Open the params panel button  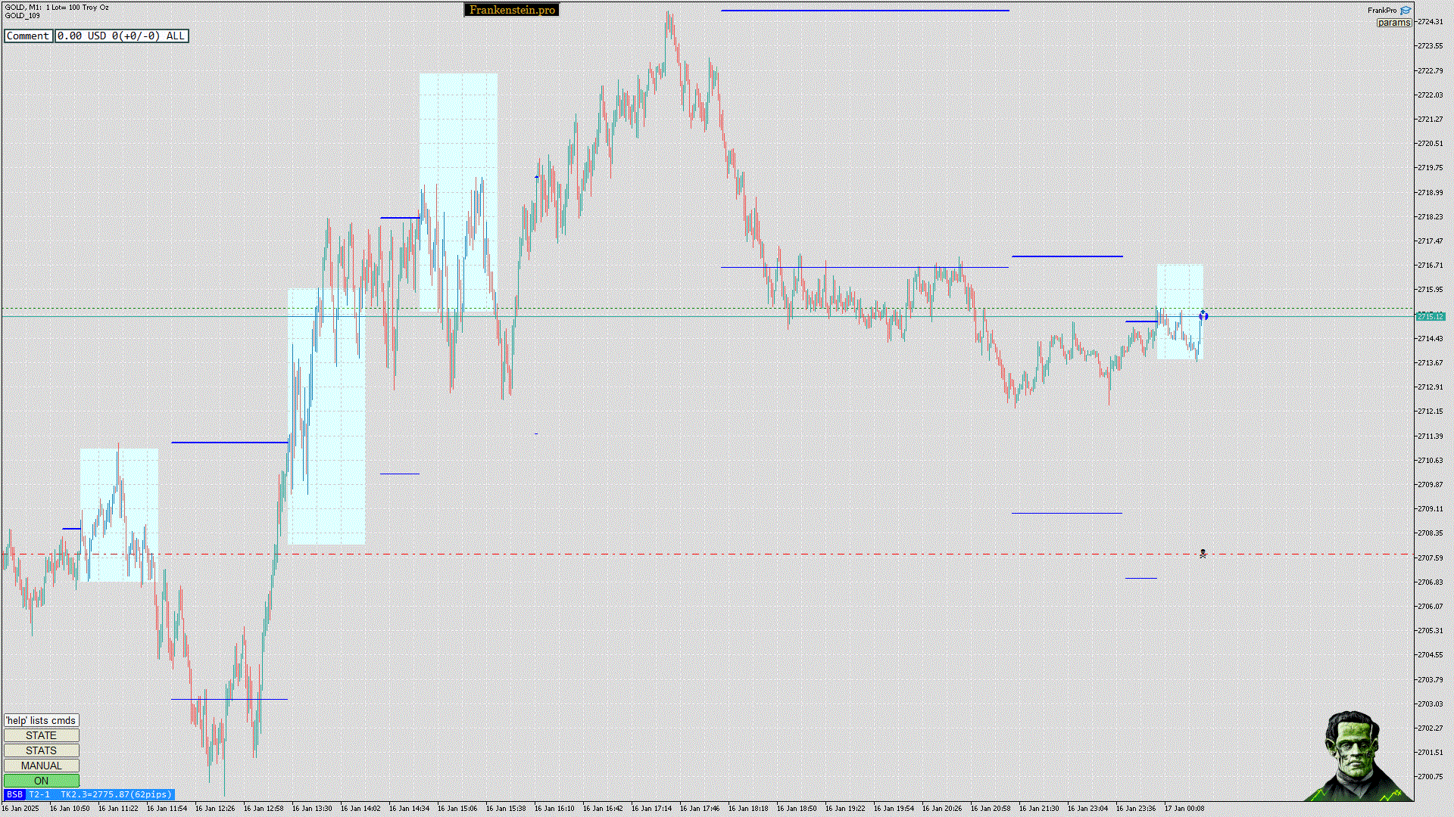click(x=1394, y=23)
